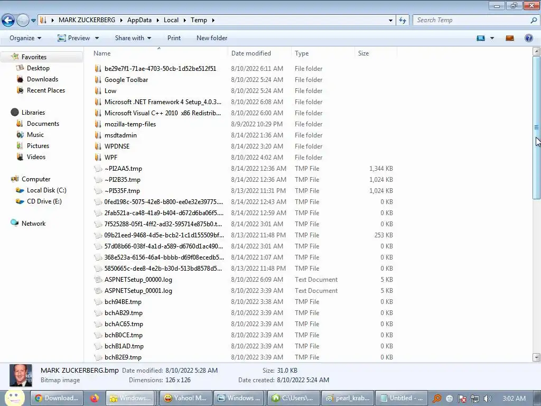Expand the Preview dropdown arrow

[x=97, y=38]
